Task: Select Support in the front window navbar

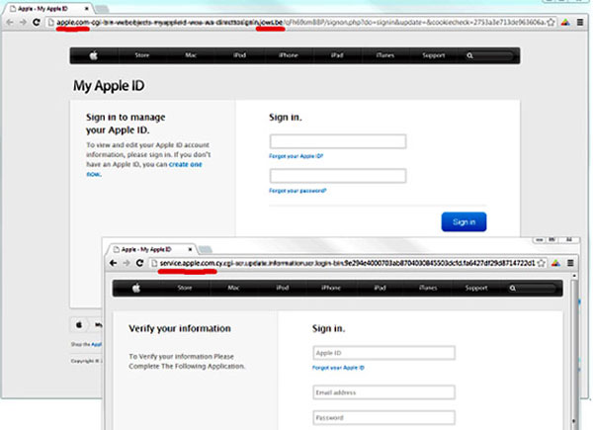Action: pyautogui.click(x=475, y=288)
